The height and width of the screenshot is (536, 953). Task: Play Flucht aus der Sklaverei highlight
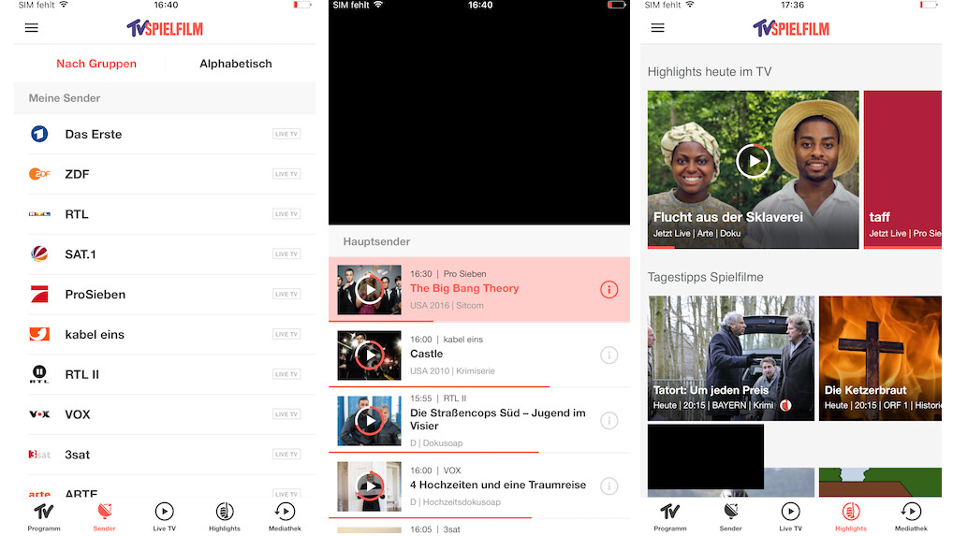point(753,162)
